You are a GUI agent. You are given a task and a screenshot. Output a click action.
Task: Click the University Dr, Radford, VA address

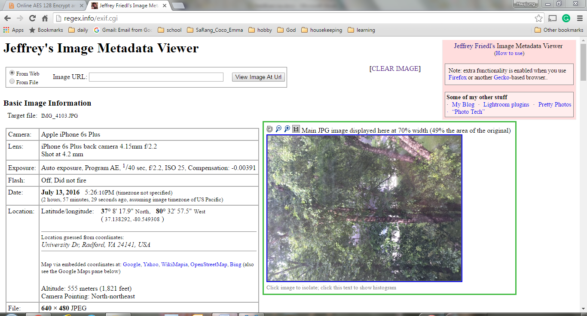[96, 245]
